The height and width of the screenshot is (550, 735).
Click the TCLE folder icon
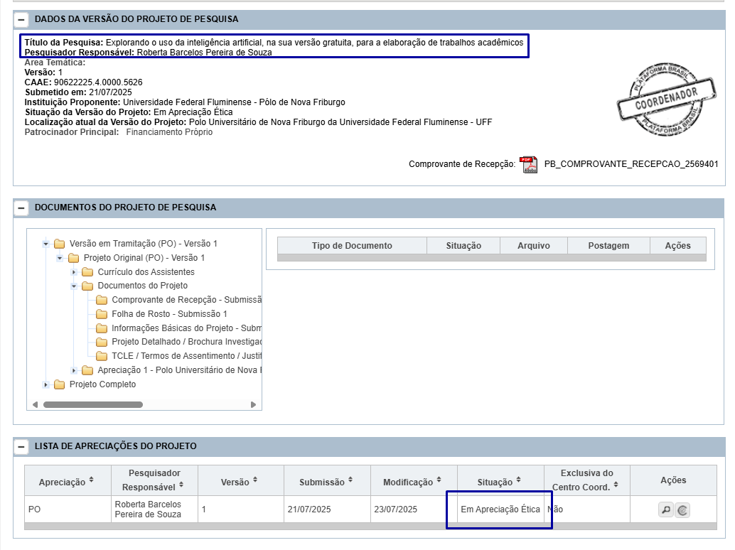[x=102, y=356]
